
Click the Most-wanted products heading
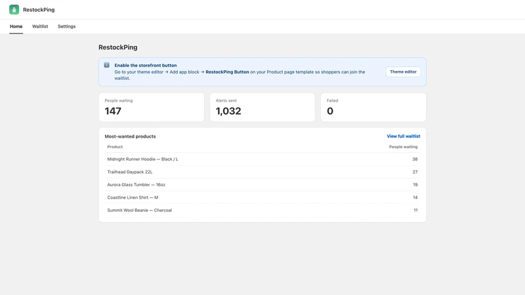point(130,136)
